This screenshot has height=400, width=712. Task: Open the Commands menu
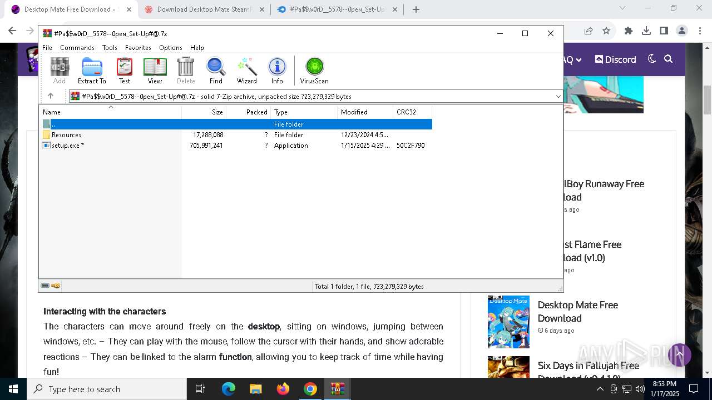(77, 48)
